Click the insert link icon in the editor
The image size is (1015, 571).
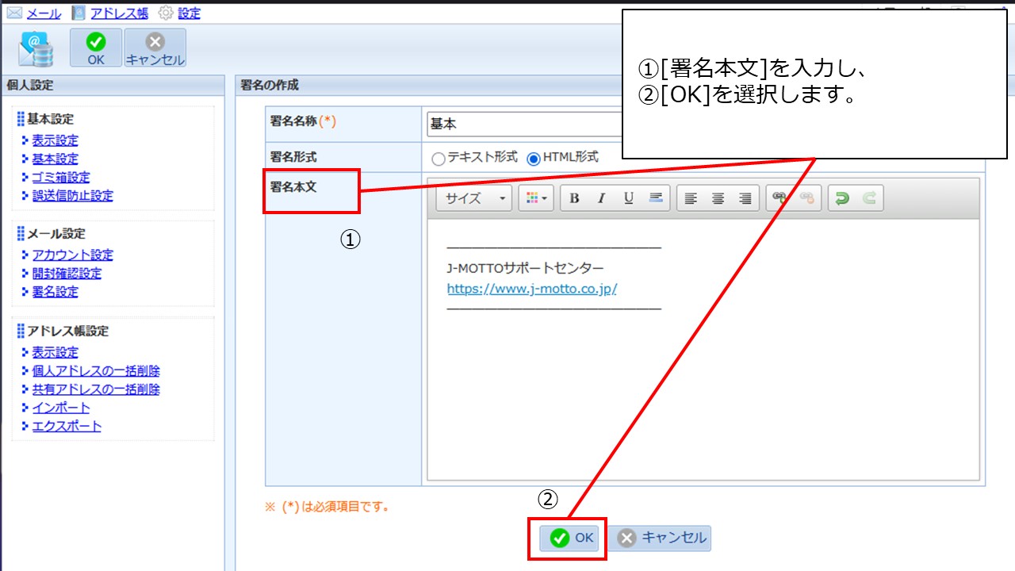click(780, 198)
